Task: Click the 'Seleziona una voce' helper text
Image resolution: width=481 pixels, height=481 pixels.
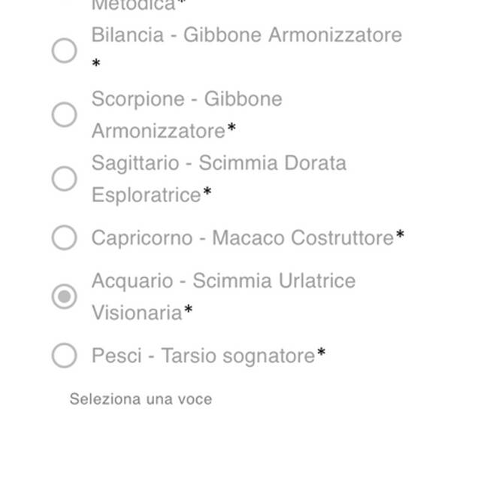Action: click(141, 399)
